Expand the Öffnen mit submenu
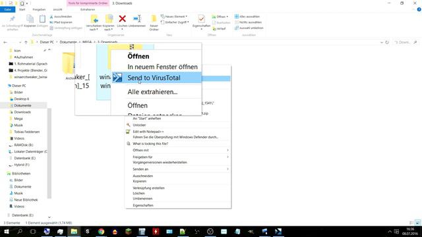Screen dimensions: 422x237 (x=177, y=150)
